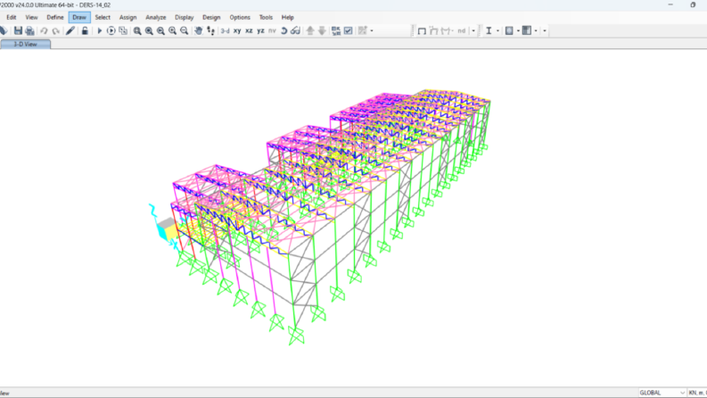Image resolution: width=707 pixels, height=398 pixels.
Task: Expand the I-section design dropdown arrow
Action: click(497, 30)
